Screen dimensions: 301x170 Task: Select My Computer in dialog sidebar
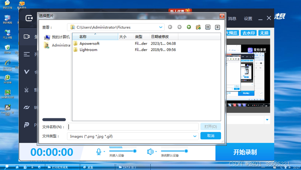[57, 37]
